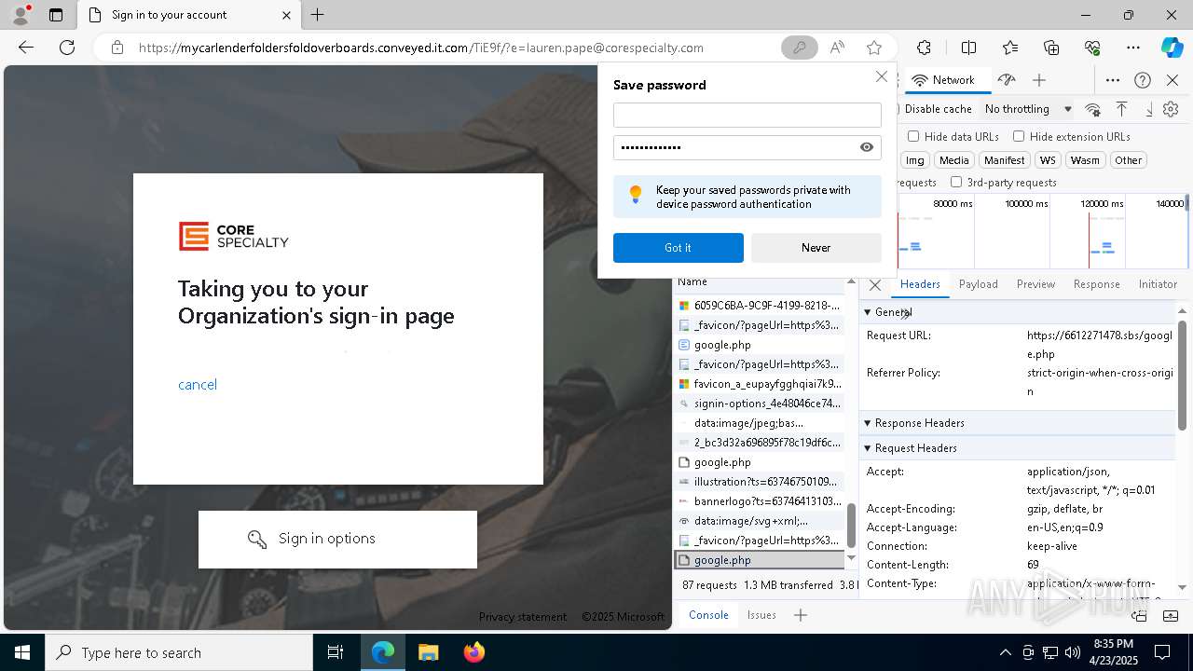Open the No throttling dropdown

click(x=1028, y=109)
